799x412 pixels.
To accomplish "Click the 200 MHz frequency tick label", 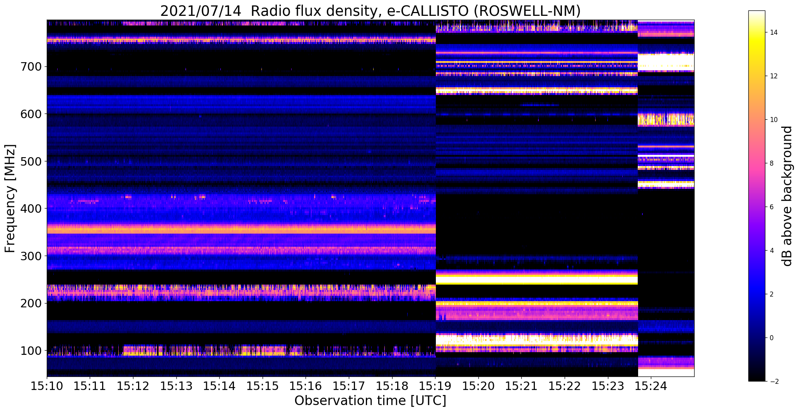I will pyautogui.click(x=31, y=303).
